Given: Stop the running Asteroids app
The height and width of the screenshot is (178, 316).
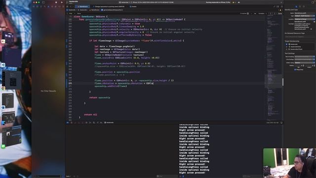Looking at the screenshot, I should pyautogui.click(x=56, y=2).
